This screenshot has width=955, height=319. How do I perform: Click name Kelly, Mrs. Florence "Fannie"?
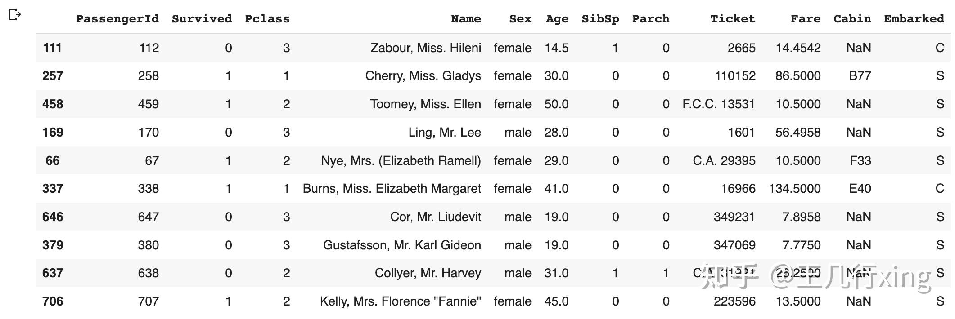[x=400, y=301]
